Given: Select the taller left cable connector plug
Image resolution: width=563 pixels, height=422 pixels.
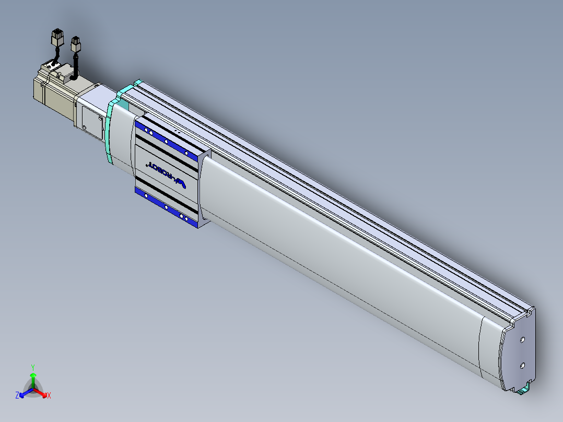Looking at the screenshot, I should click(x=57, y=38).
